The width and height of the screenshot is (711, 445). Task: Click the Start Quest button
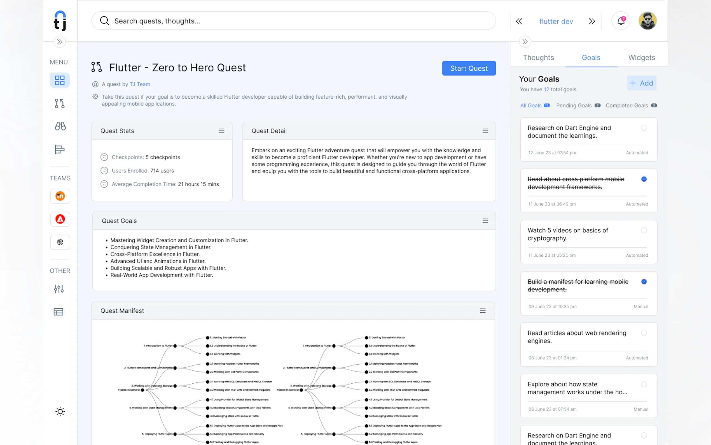(469, 68)
